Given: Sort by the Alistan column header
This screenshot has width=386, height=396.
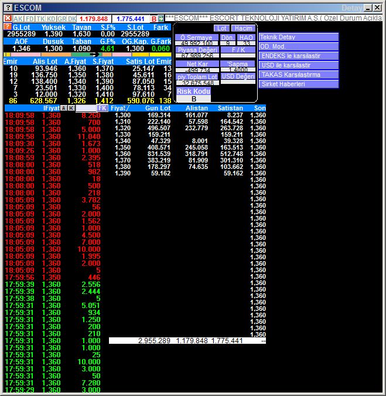Looking at the screenshot, I should pyautogui.click(x=197, y=108).
